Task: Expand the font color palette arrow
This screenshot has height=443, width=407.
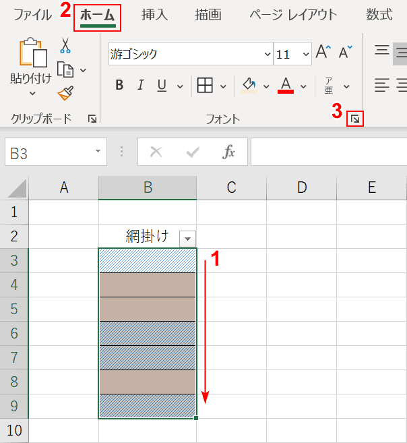Action: [303, 86]
